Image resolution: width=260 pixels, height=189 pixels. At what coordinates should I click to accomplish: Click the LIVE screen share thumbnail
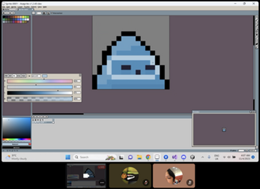[x=86, y=176]
